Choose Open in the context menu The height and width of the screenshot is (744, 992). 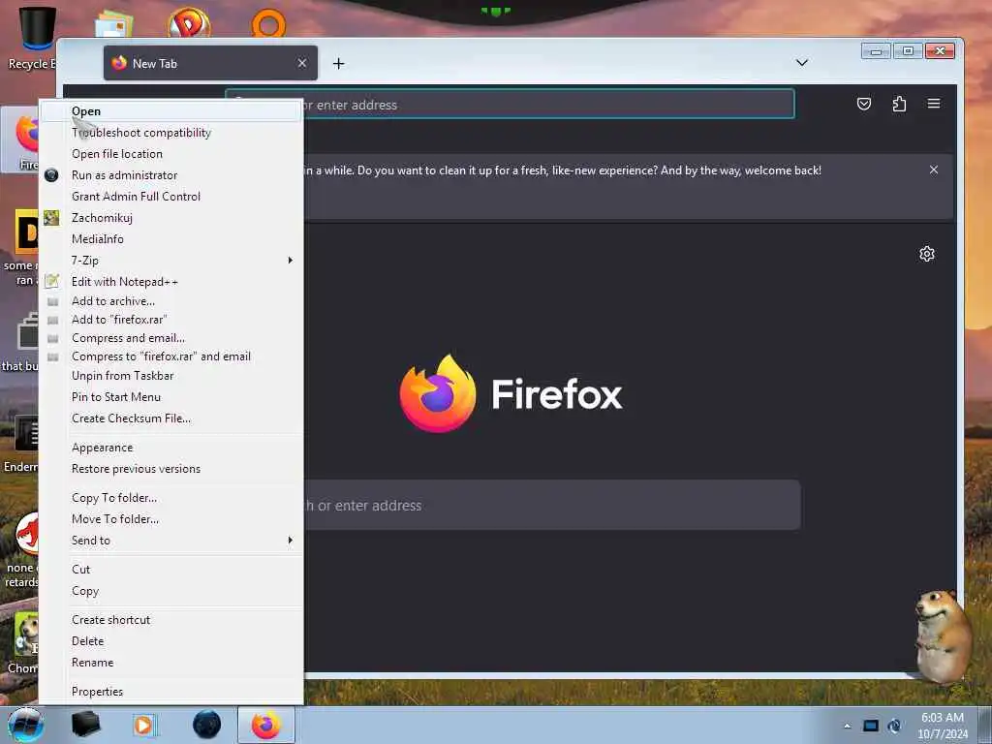[x=170, y=111]
